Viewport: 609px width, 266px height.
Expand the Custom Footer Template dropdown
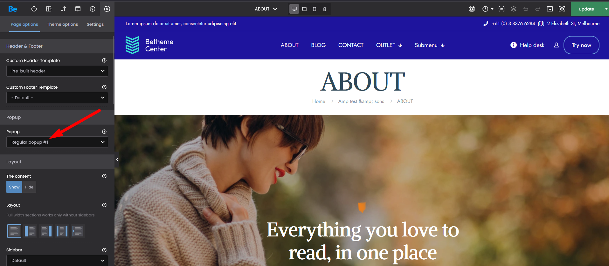click(57, 98)
